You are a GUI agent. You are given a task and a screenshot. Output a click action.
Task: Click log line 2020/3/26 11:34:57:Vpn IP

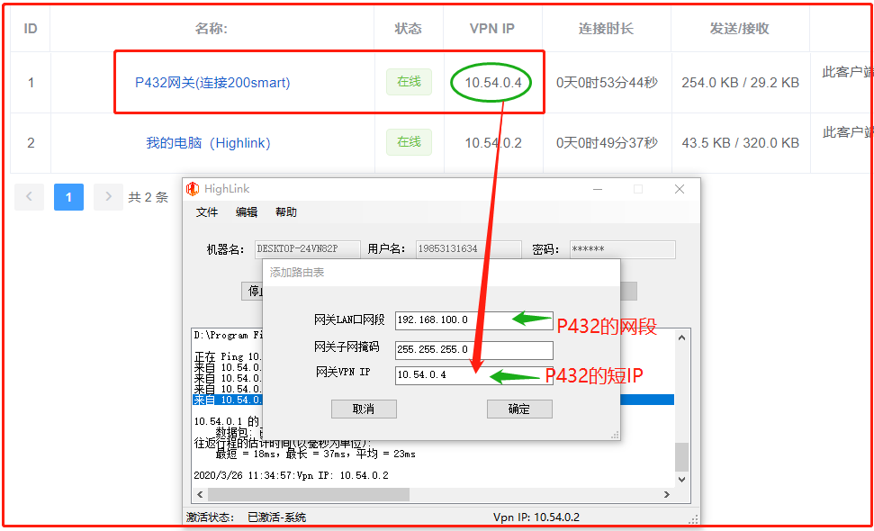click(291, 475)
